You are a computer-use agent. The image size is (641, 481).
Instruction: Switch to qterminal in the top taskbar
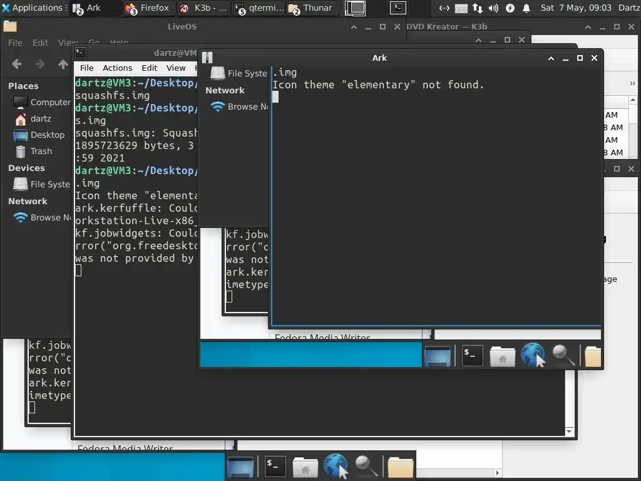[x=258, y=8]
